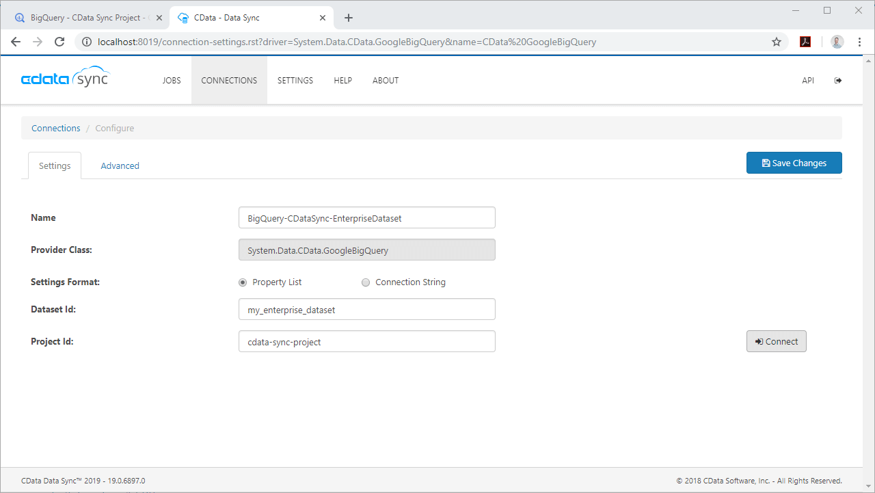The width and height of the screenshot is (875, 493).
Task: Select the Connection String settings format
Action: coord(366,282)
